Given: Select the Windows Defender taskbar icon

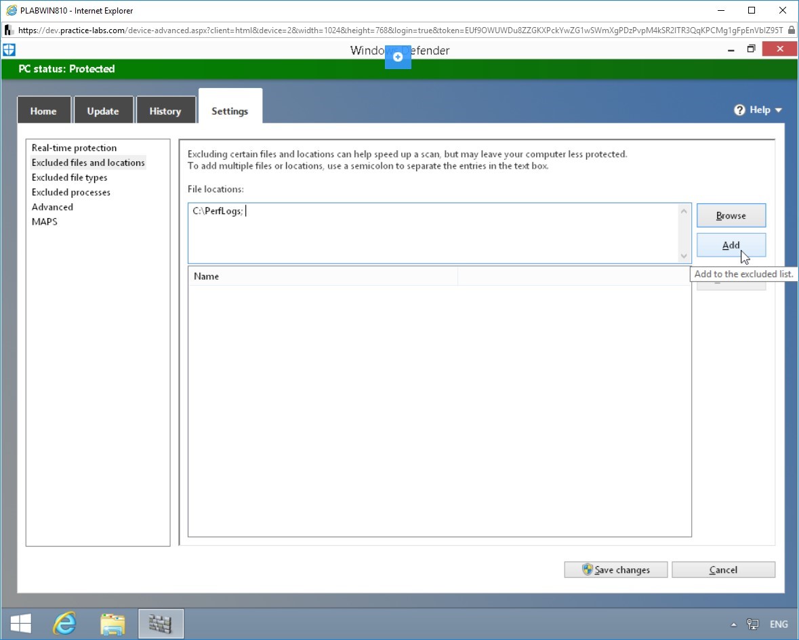Looking at the screenshot, I should [x=161, y=623].
